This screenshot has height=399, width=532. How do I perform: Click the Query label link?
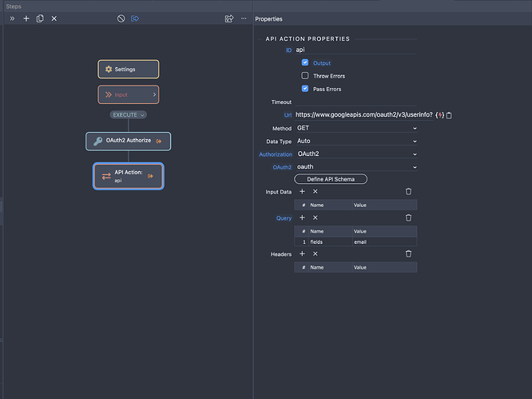click(x=284, y=218)
